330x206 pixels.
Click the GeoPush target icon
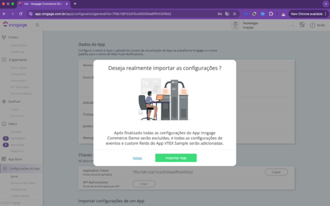coord(4,101)
